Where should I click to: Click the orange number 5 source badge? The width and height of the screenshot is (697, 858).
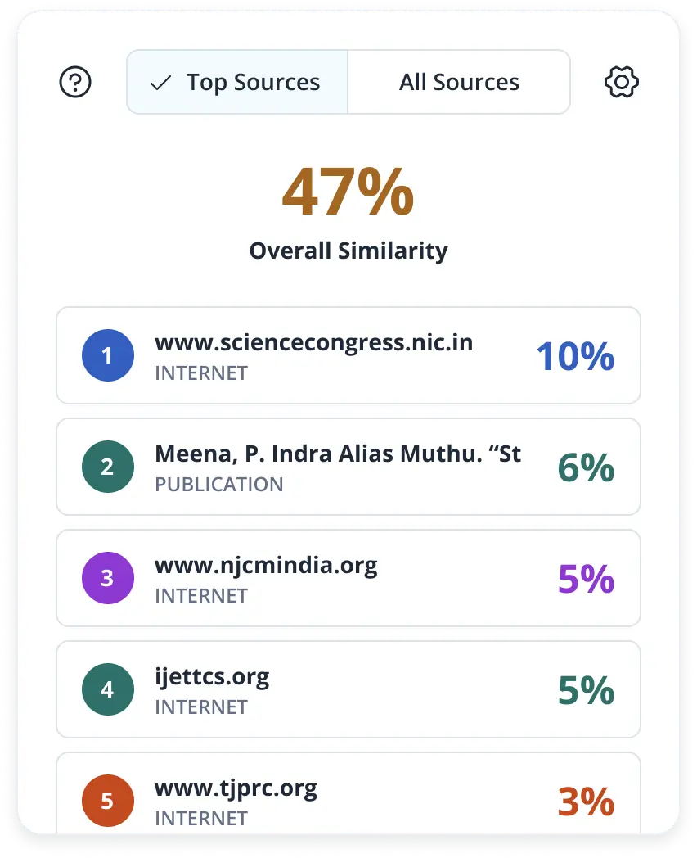pyautogui.click(x=107, y=800)
